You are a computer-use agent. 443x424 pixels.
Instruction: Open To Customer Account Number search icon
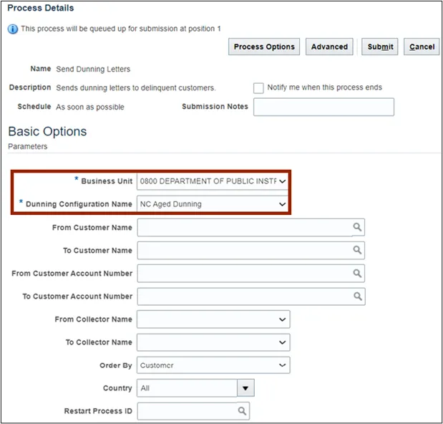[356, 297]
